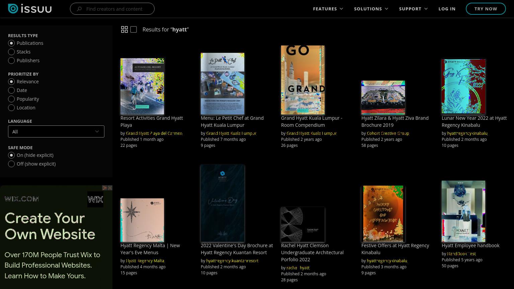Open Resort Activities Grand Hyatt Playa cover
Viewport: 514px width, 289px height.
142,86
